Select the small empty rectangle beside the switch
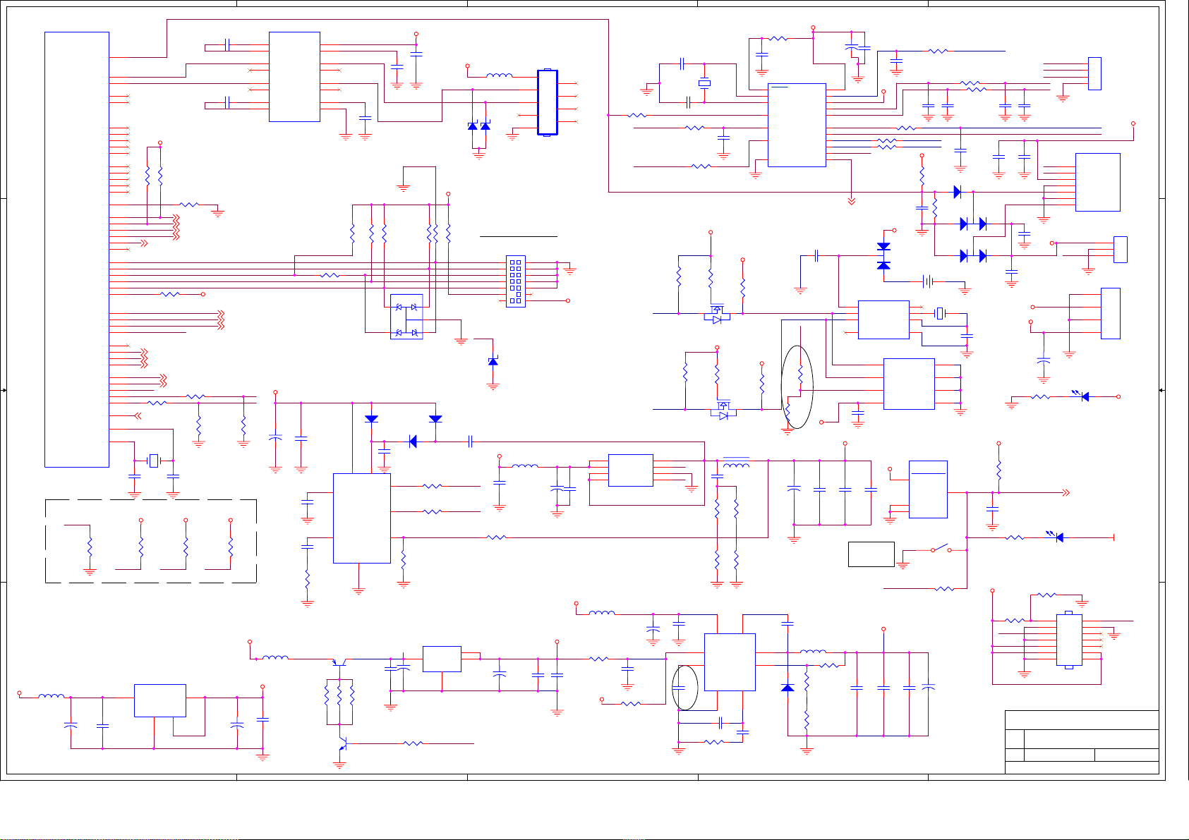 (x=871, y=554)
